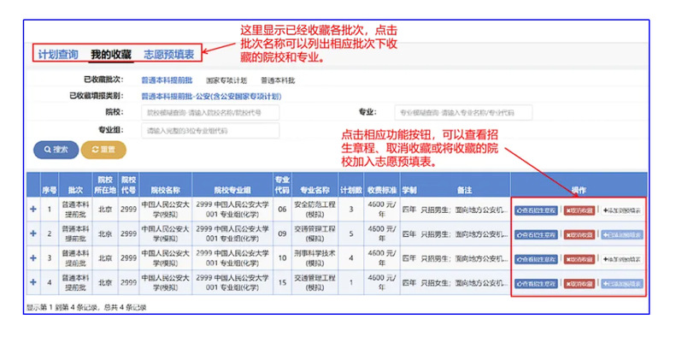Screen dimensions: 682x337
Task: Click the 搜索 search button
Action: (x=56, y=150)
